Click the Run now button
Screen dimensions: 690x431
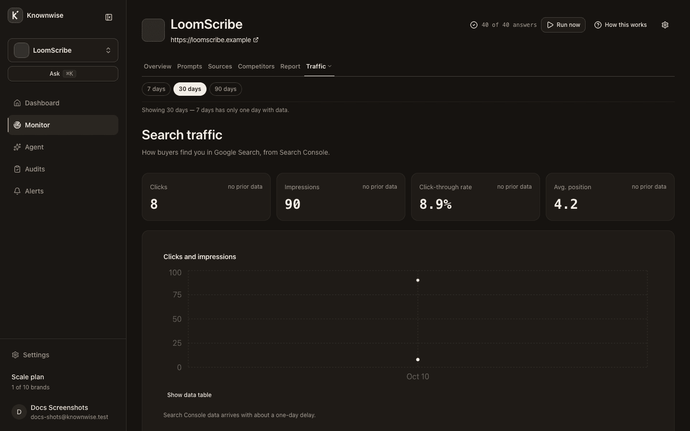click(x=563, y=25)
